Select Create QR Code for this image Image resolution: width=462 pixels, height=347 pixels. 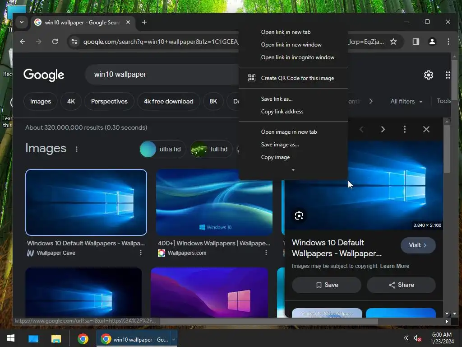[x=293, y=78]
